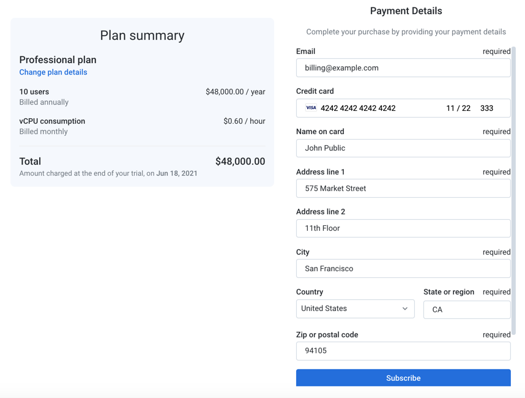Focus the City input field
525x398 pixels.
click(403, 269)
